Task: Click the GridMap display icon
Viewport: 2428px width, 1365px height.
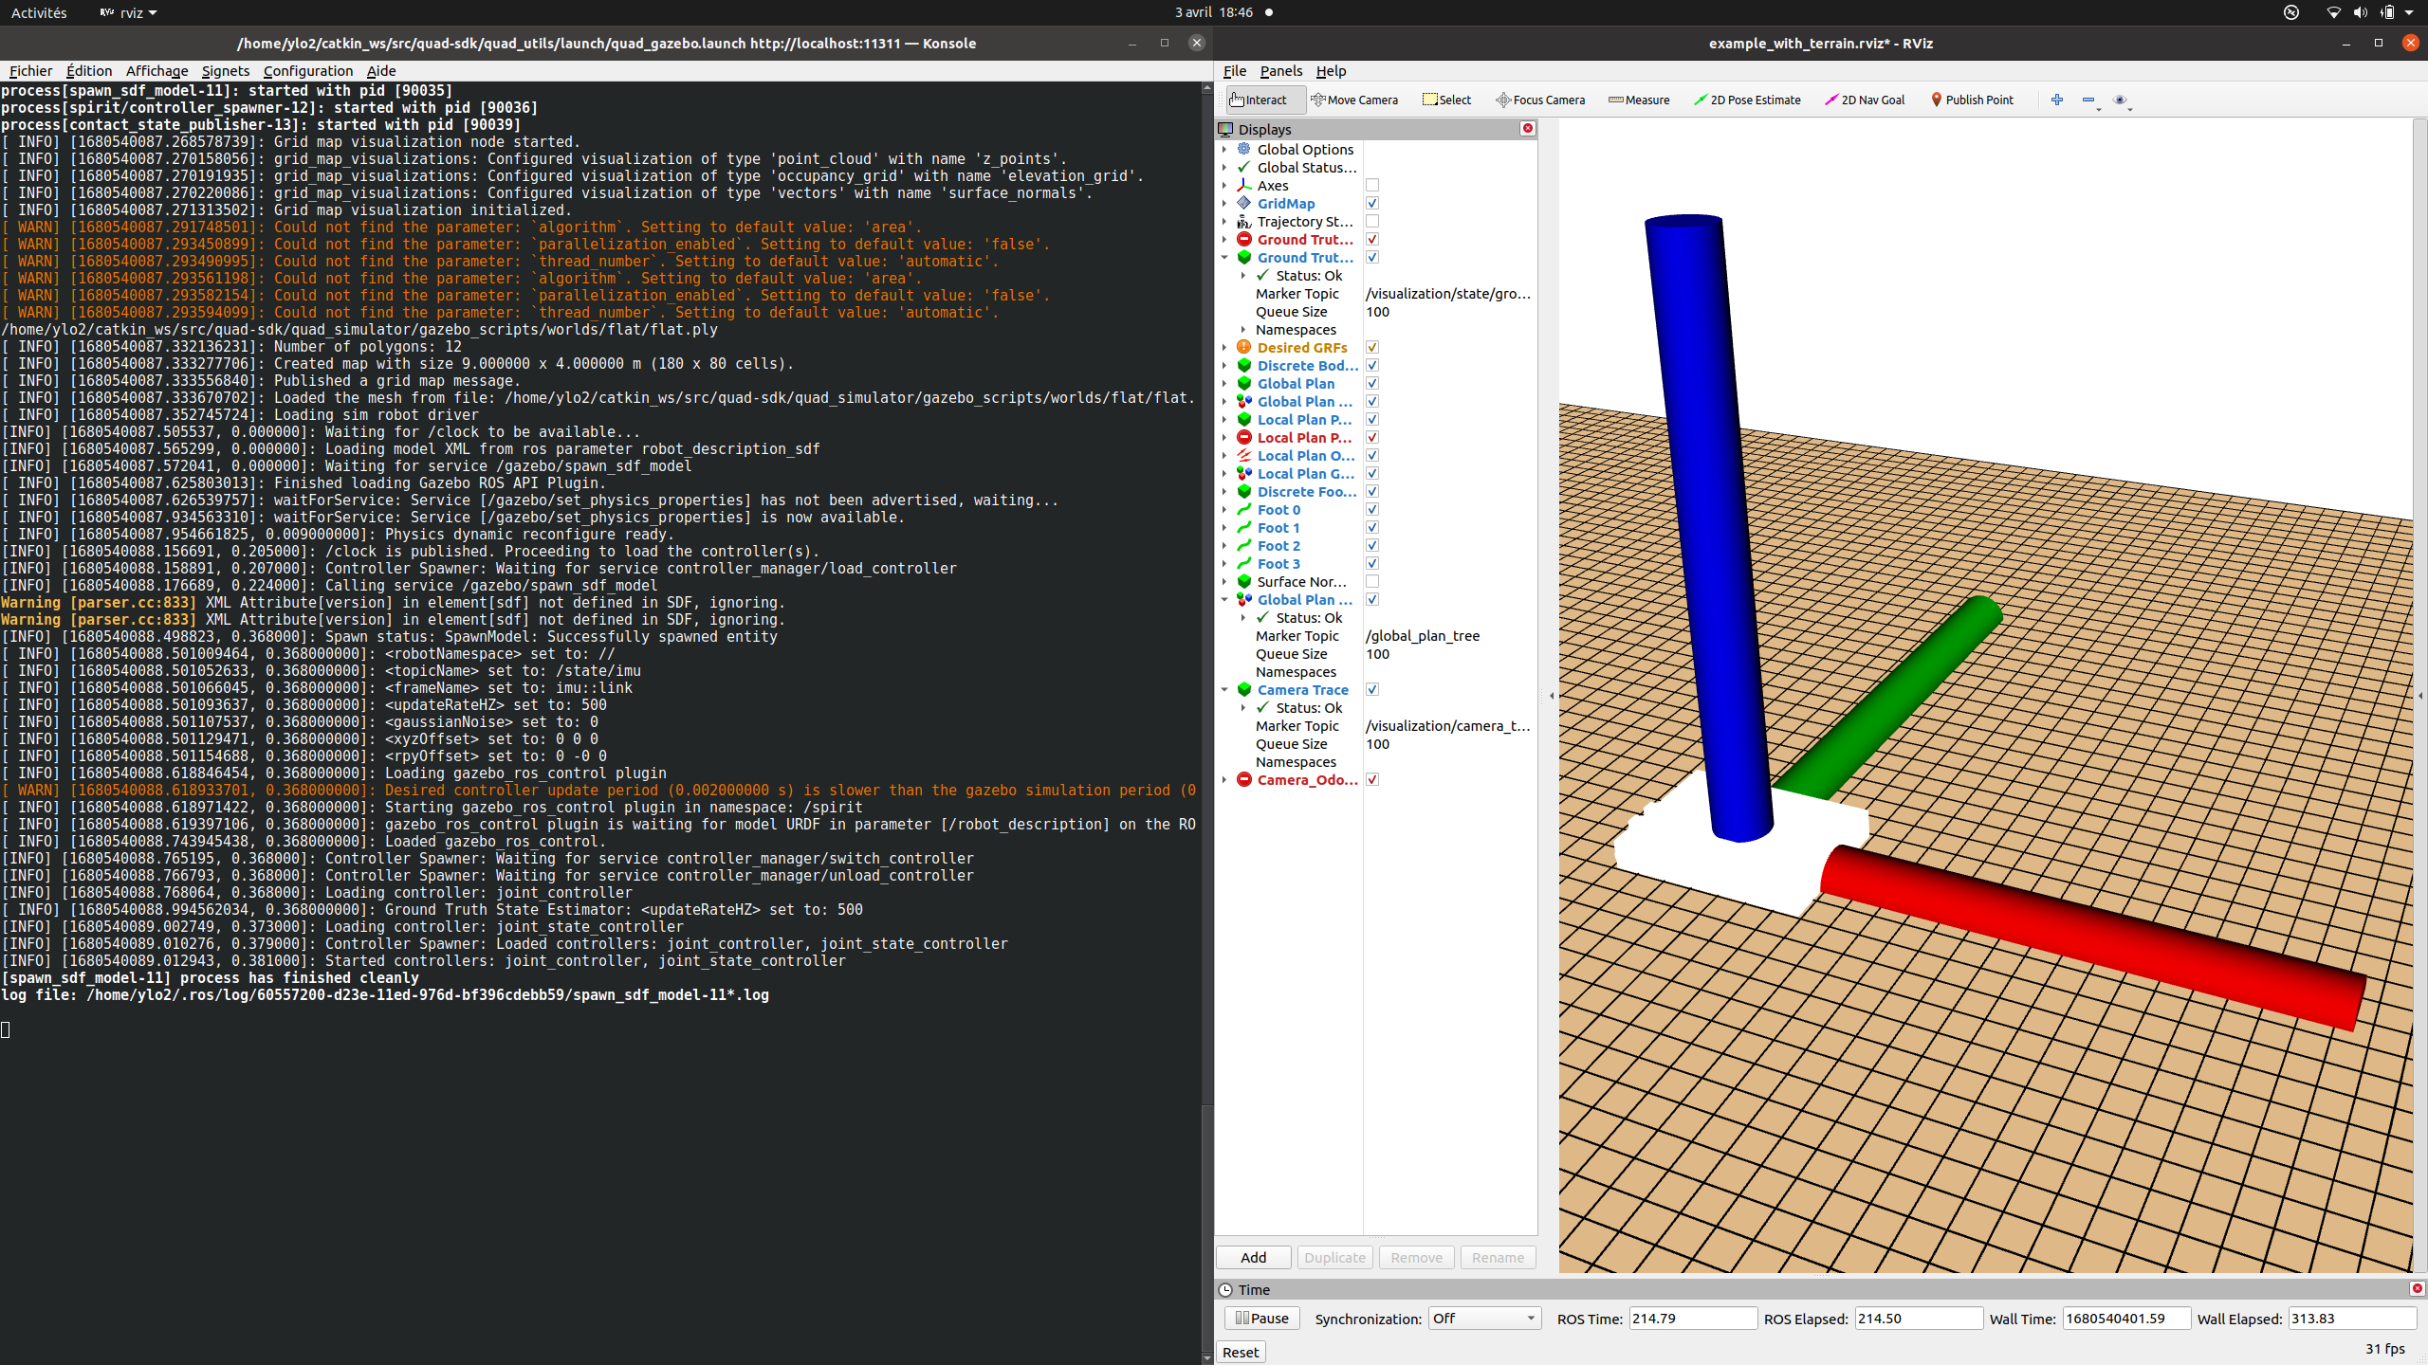Action: [1244, 203]
